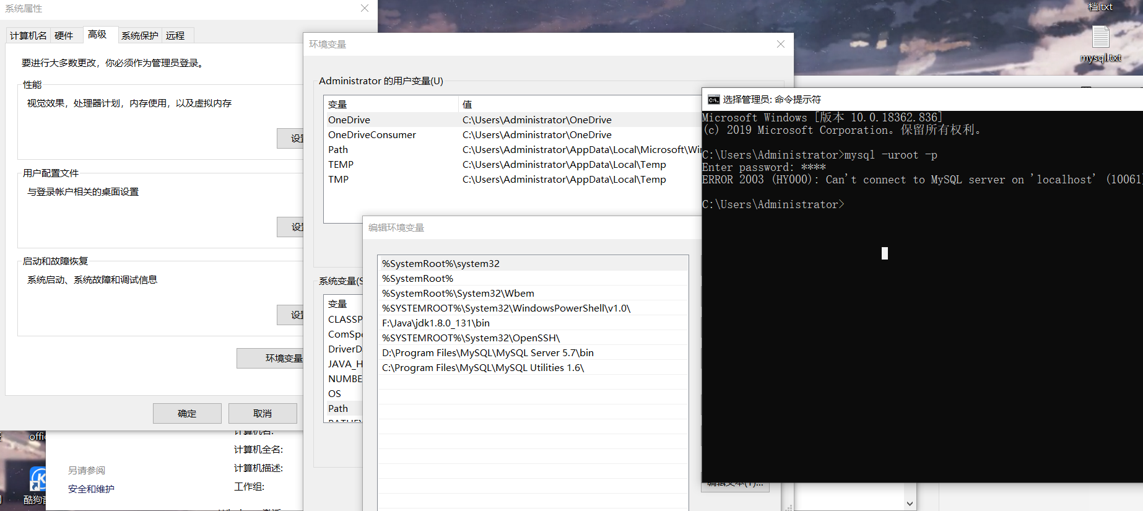Image resolution: width=1143 pixels, height=511 pixels.
Task: Click the ERROR 2003 message line
Action: pos(922,180)
